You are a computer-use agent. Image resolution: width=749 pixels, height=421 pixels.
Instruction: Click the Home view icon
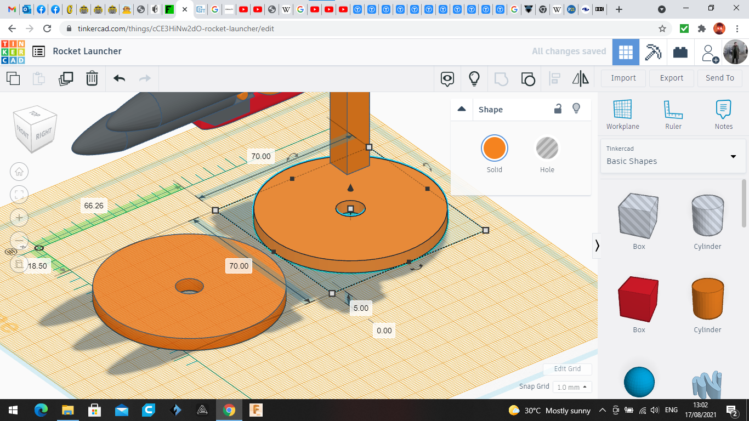pos(19,172)
